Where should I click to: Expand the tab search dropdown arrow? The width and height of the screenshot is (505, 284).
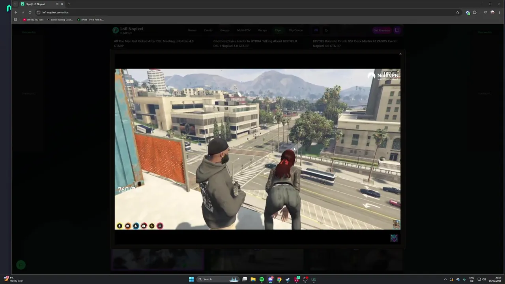click(15, 4)
